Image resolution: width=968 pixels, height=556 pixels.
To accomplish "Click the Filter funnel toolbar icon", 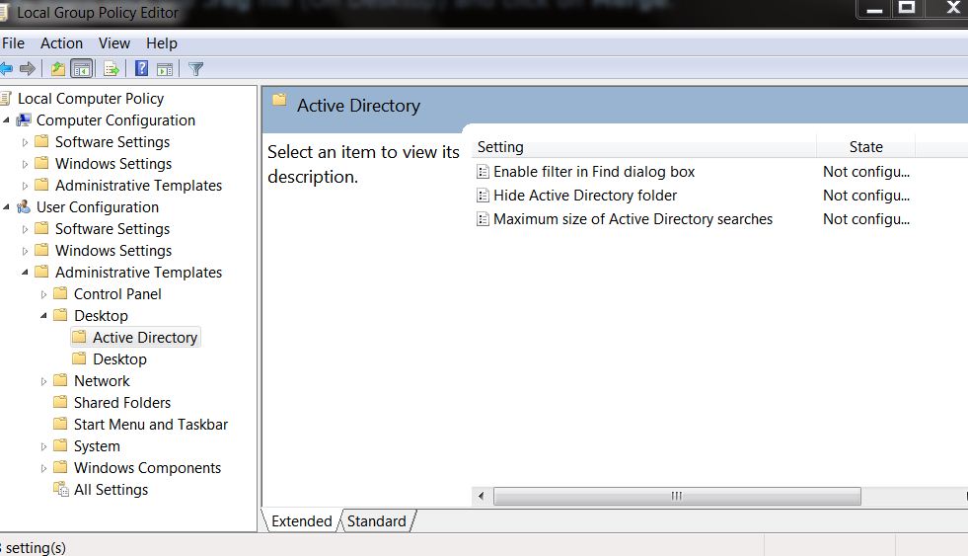I will tap(195, 69).
